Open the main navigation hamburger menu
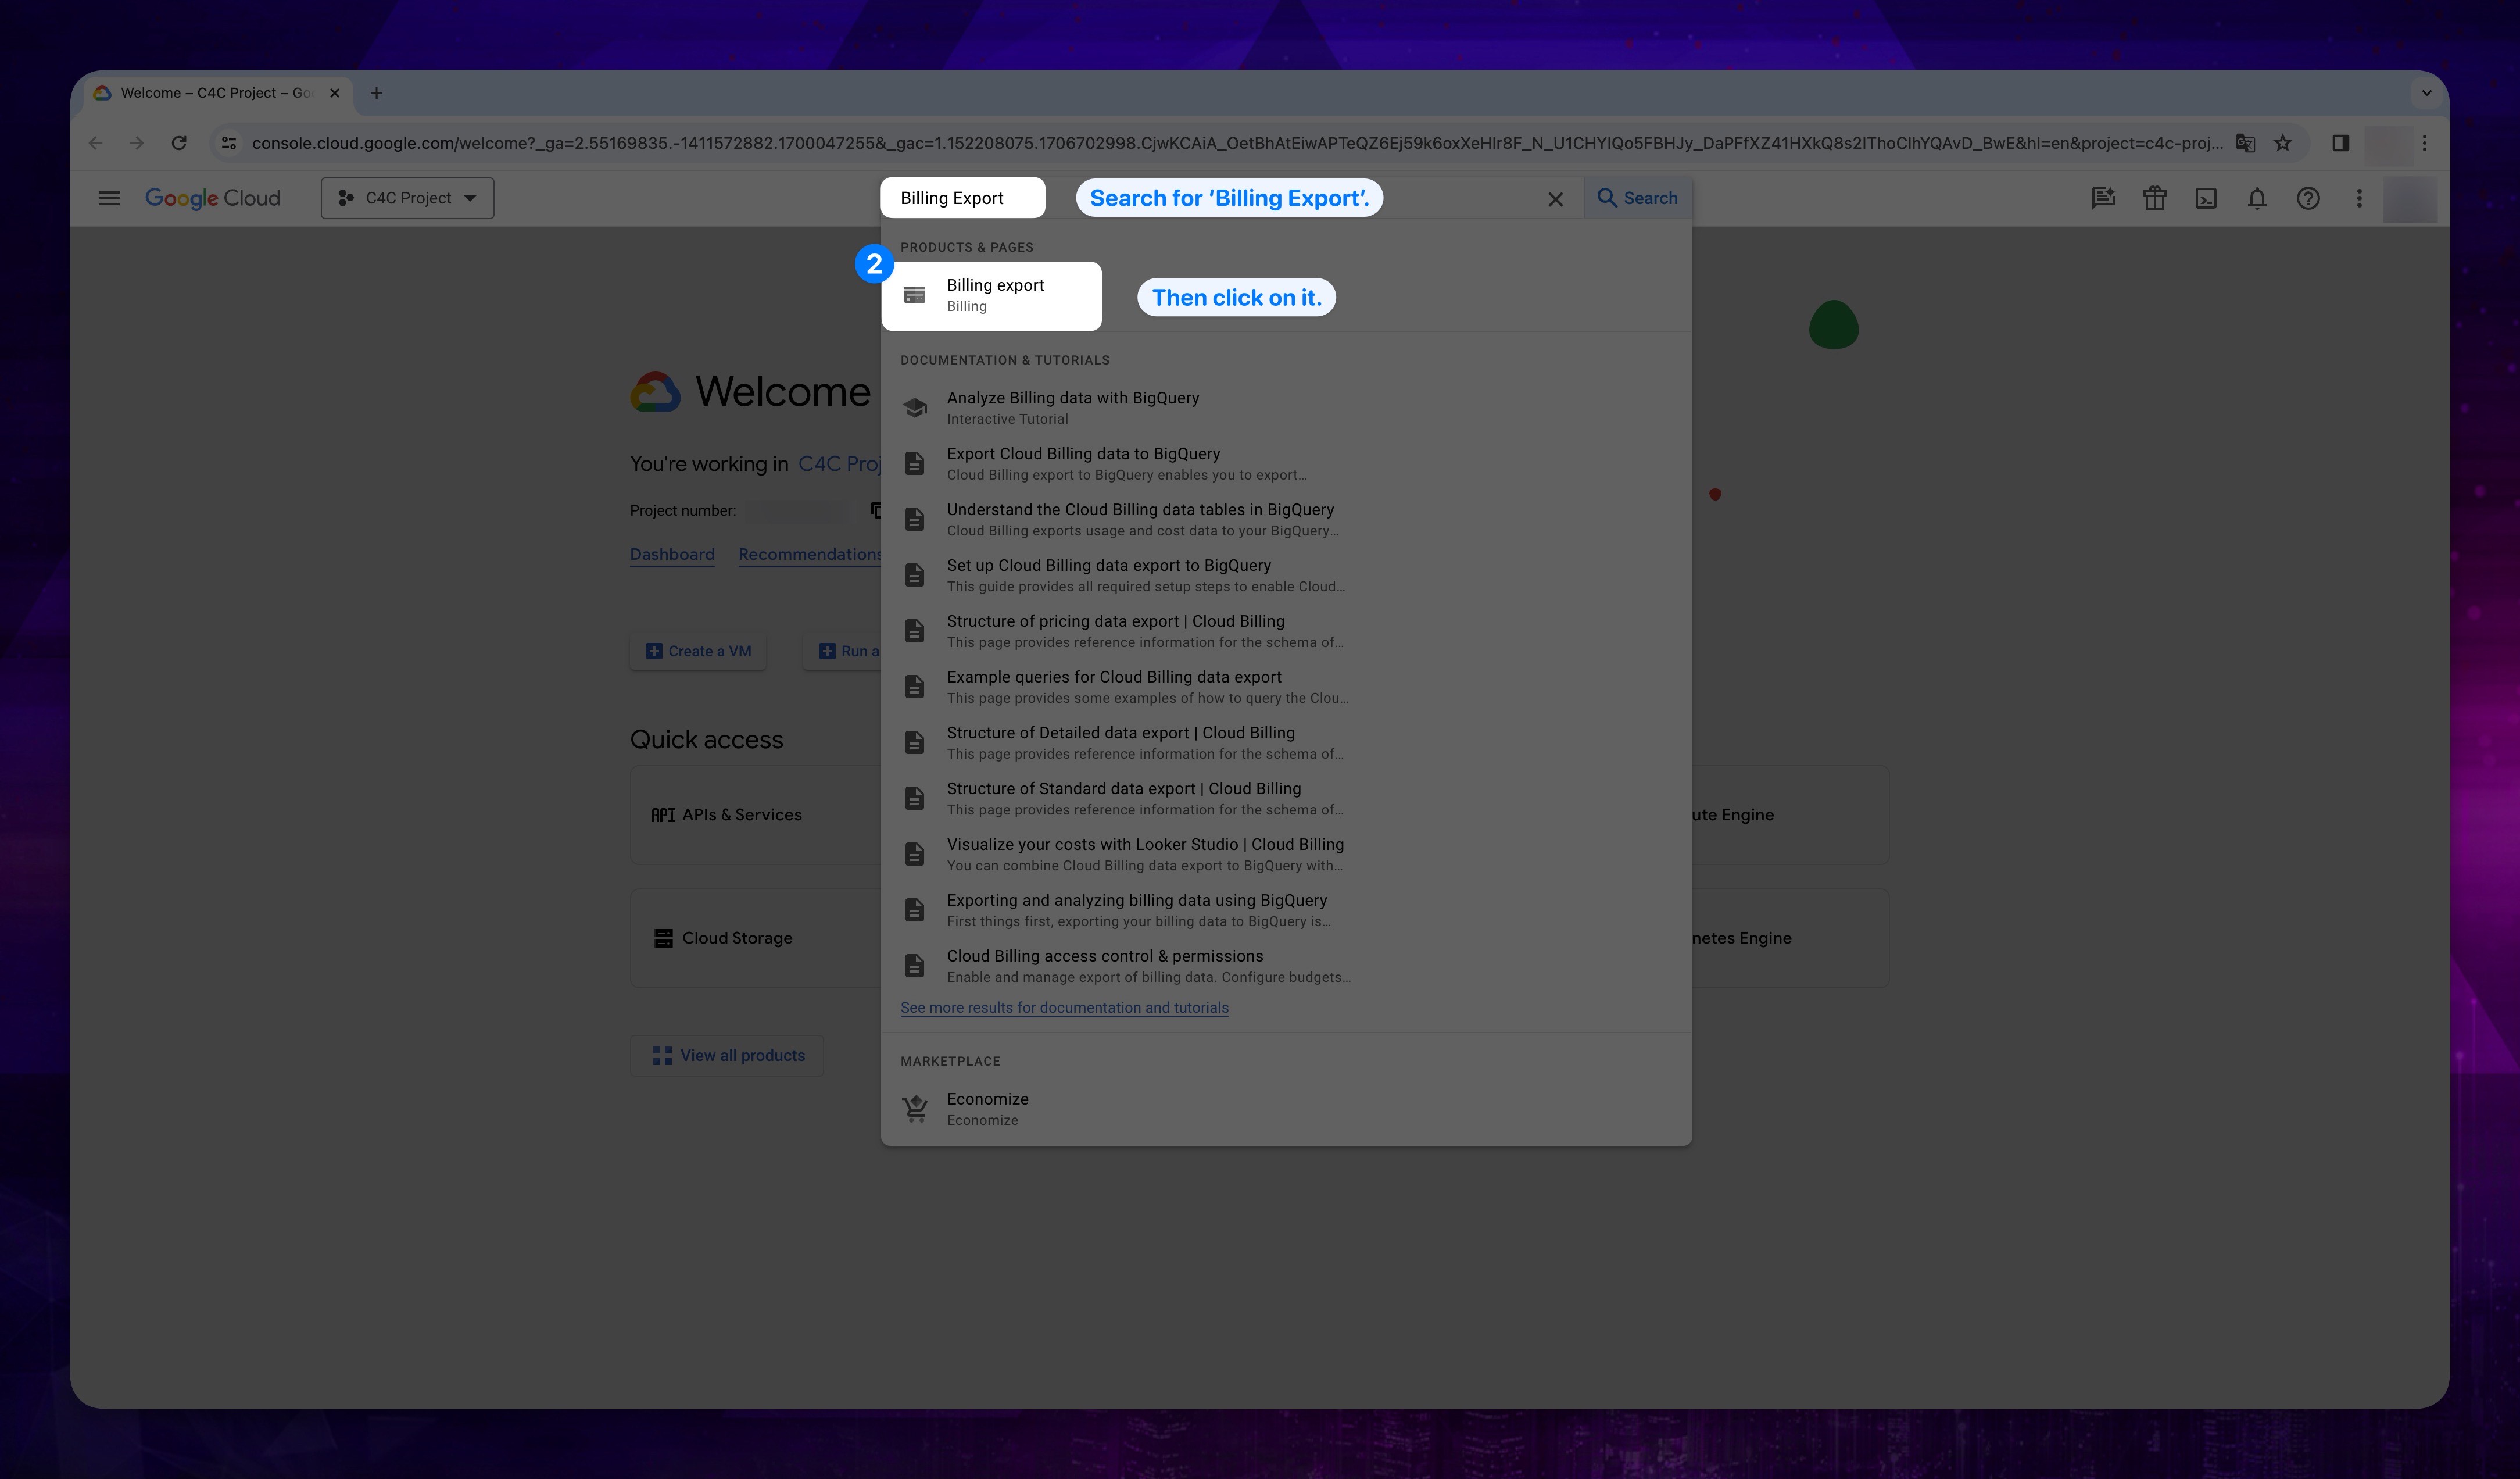The height and width of the screenshot is (1479, 2520). coord(109,198)
